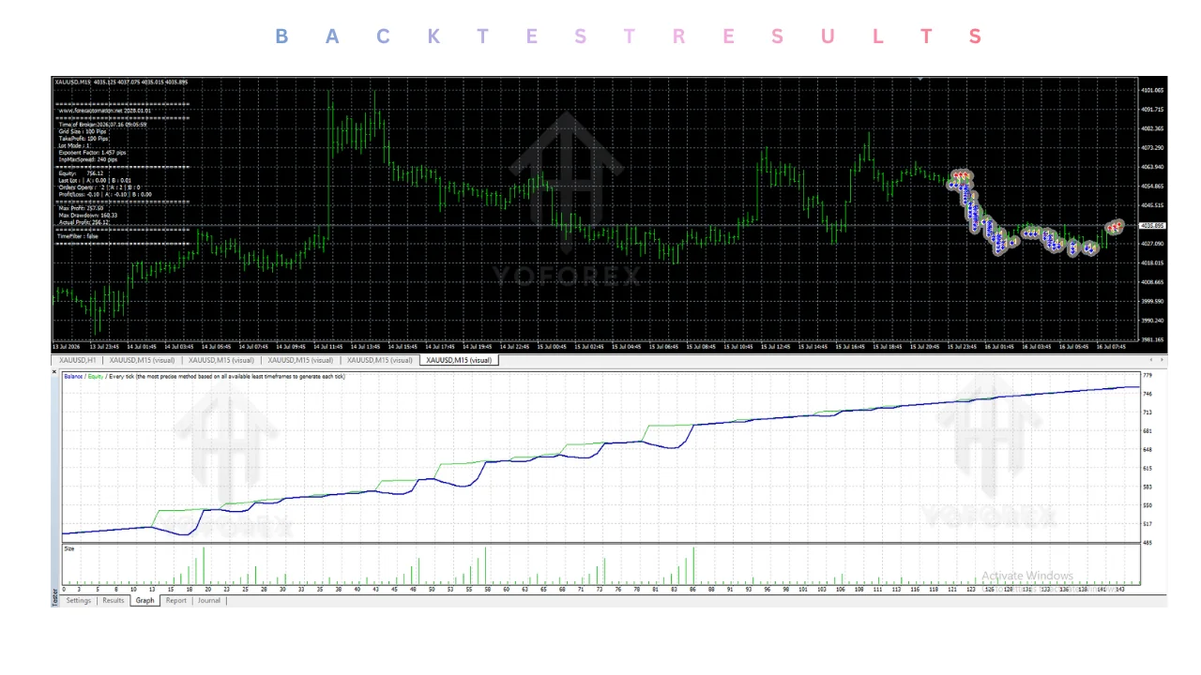The height and width of the screenshot is (675, 1201).
Task: Select the Tester Graph tab
Action: tap(144, 600)
